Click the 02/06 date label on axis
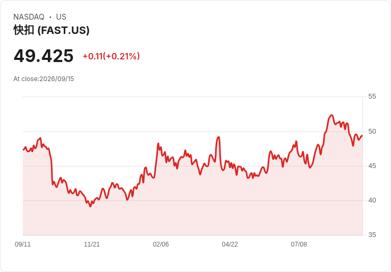 (161, 244)
